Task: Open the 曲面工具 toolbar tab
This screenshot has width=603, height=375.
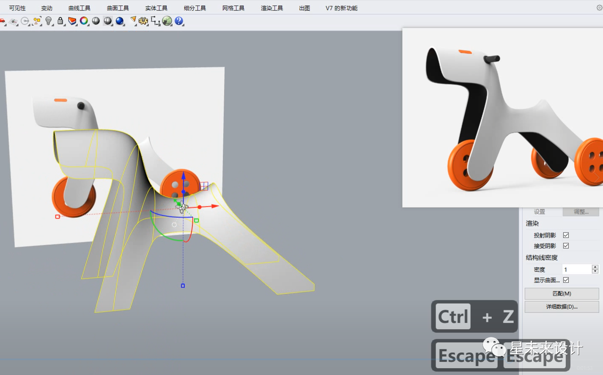Action: 118,8
